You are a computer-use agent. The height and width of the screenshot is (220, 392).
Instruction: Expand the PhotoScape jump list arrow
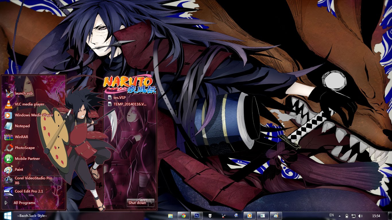tap(59, 148)
